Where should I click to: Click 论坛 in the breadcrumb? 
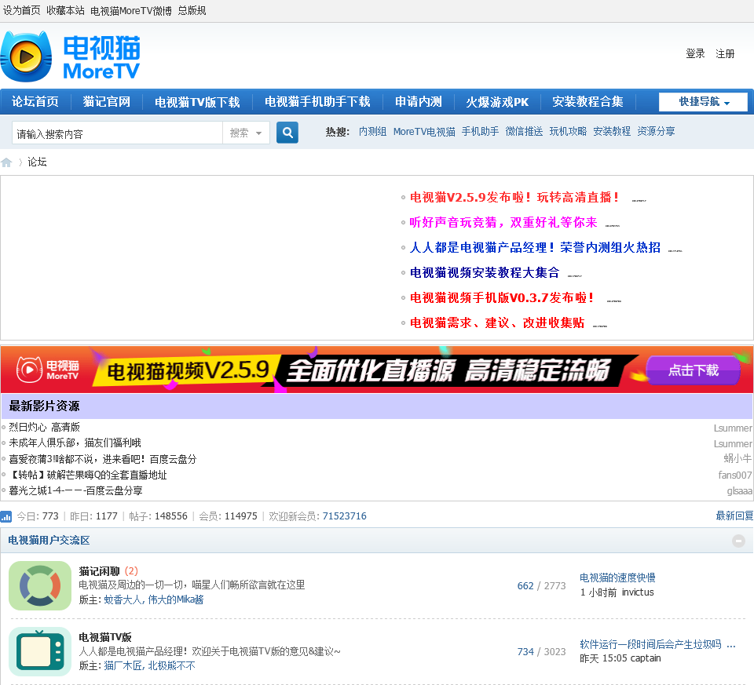[x=37, y=162]
